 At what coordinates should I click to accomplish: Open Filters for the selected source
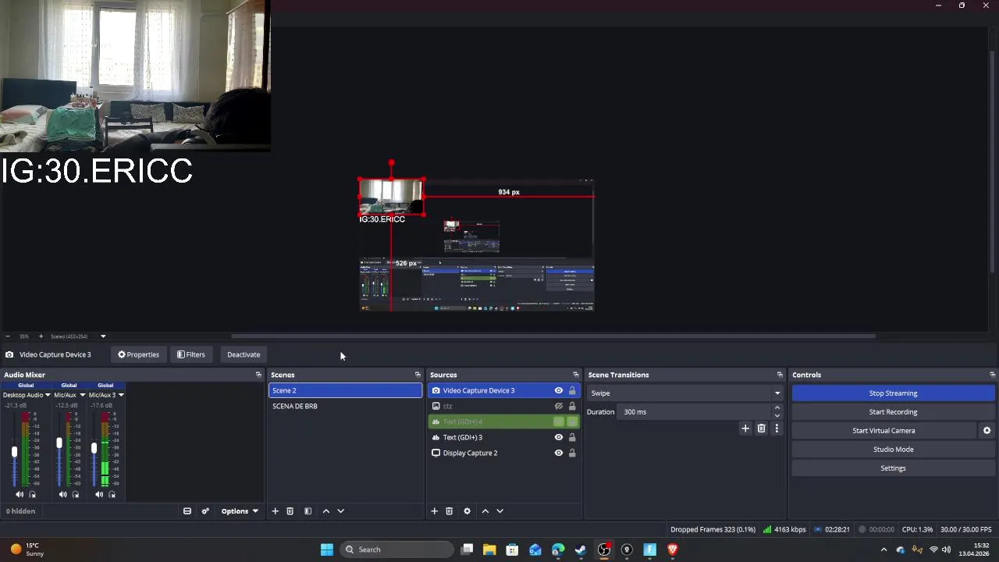point(190,354)
